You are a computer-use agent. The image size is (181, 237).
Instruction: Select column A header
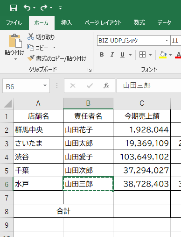click(38, 103)
